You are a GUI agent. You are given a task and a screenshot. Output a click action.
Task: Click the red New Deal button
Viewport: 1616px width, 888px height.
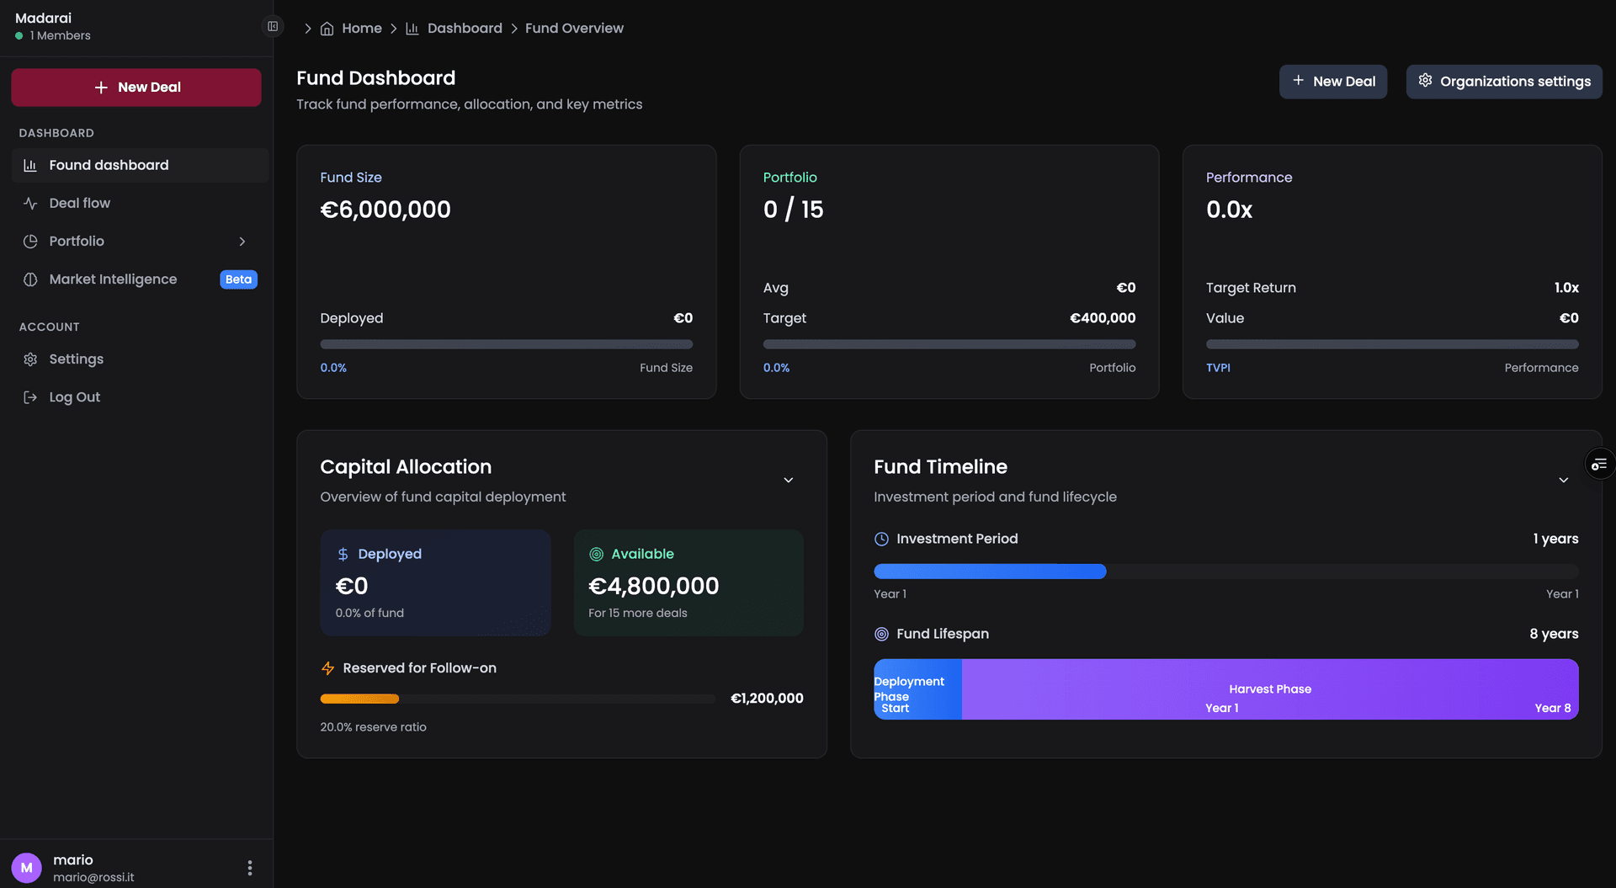(x=136, y=87)
